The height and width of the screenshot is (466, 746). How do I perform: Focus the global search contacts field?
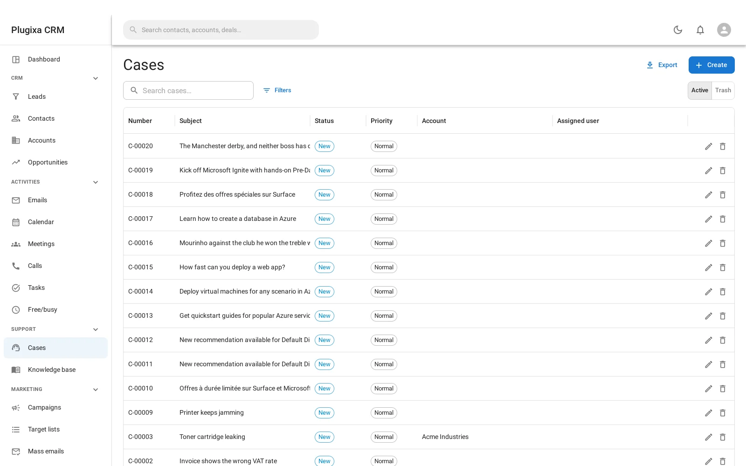[x=221, y=30]
